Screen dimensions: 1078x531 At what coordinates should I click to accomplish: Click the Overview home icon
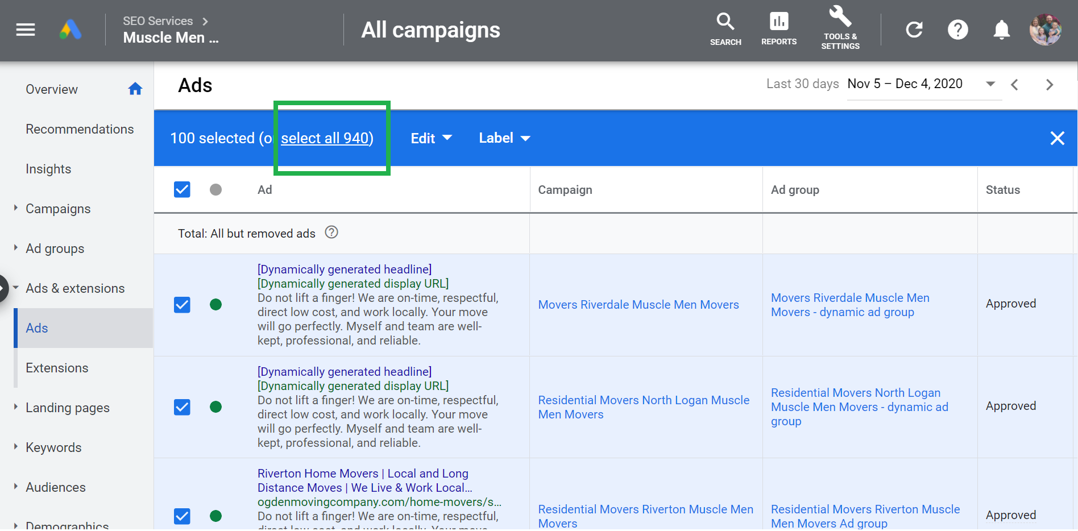(x=135, y=89)
